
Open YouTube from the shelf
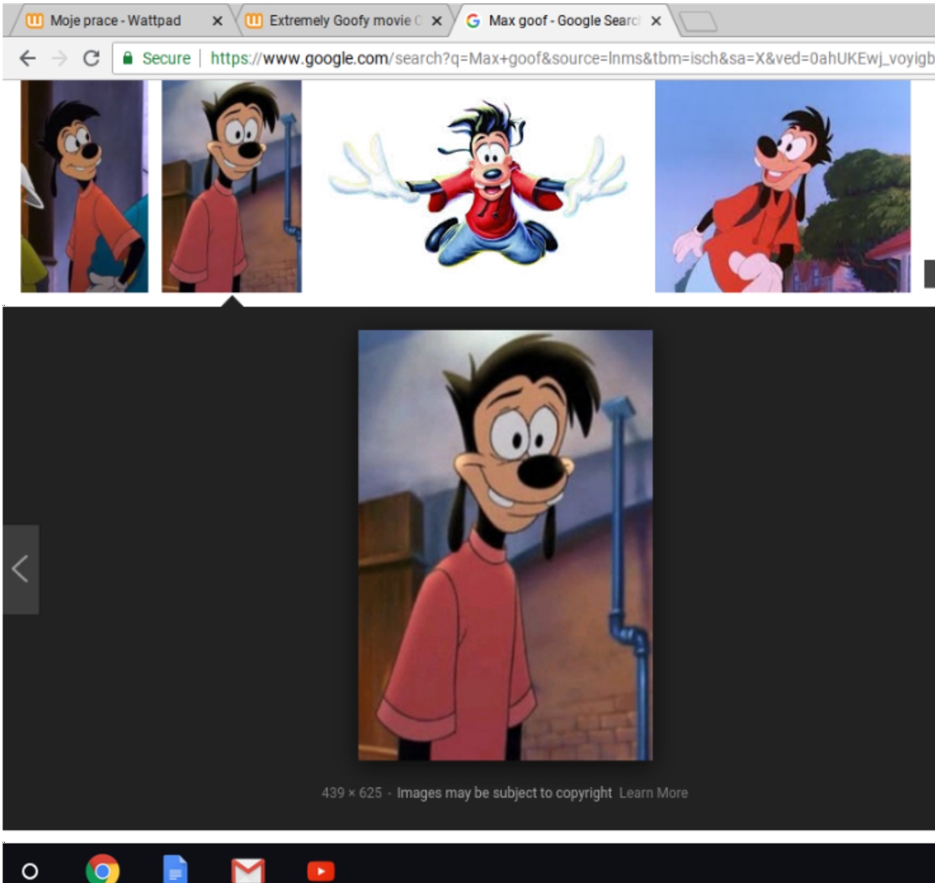[321, 871]
